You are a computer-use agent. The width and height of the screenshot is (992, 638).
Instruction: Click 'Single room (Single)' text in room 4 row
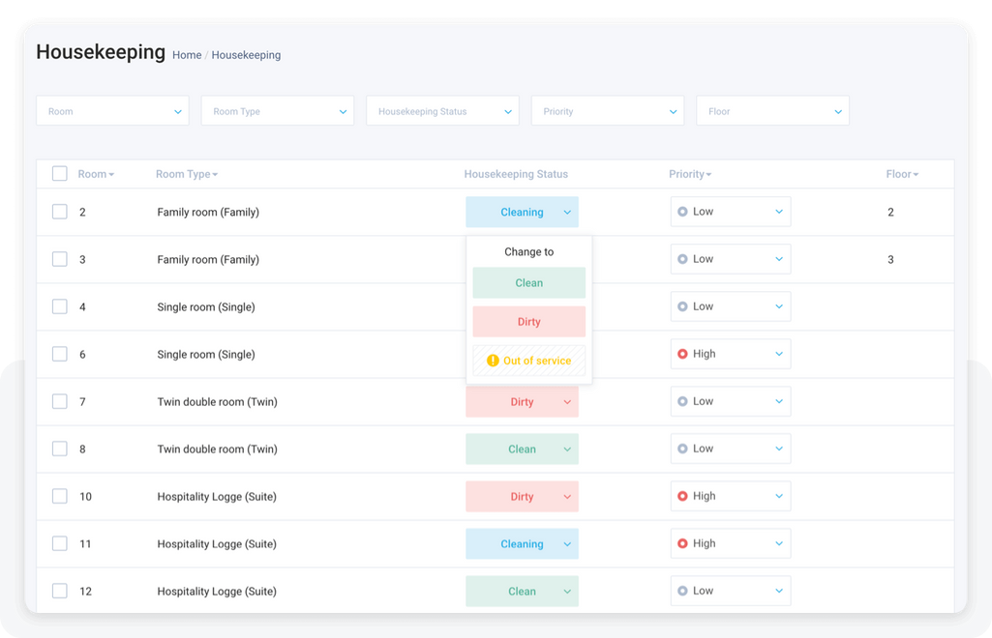pos(206,307)
